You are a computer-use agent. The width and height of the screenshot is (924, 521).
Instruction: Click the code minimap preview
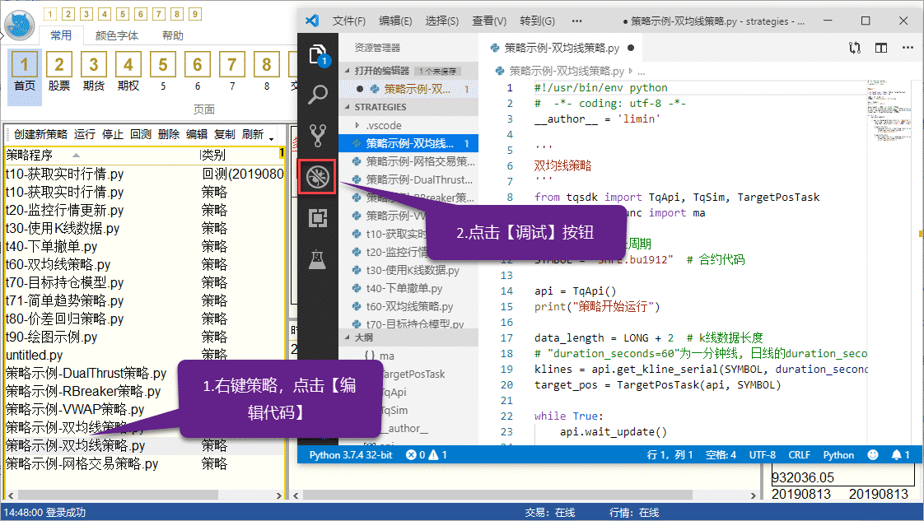889,112
